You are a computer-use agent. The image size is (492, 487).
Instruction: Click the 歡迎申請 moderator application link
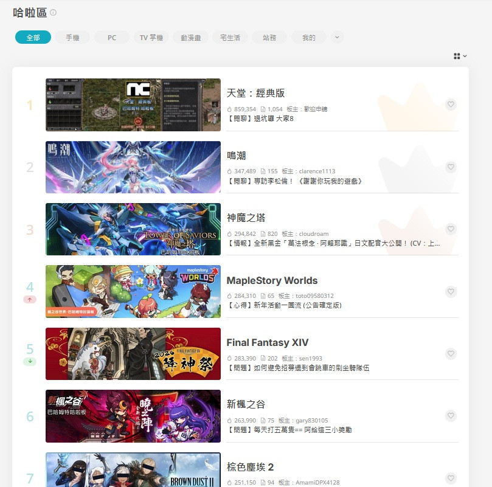tap(316, 109)
